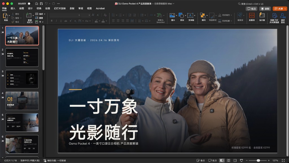The image size is (289, 163).
Task: Click the Save floppy disk icon
Action: click(x=41, y=4)
